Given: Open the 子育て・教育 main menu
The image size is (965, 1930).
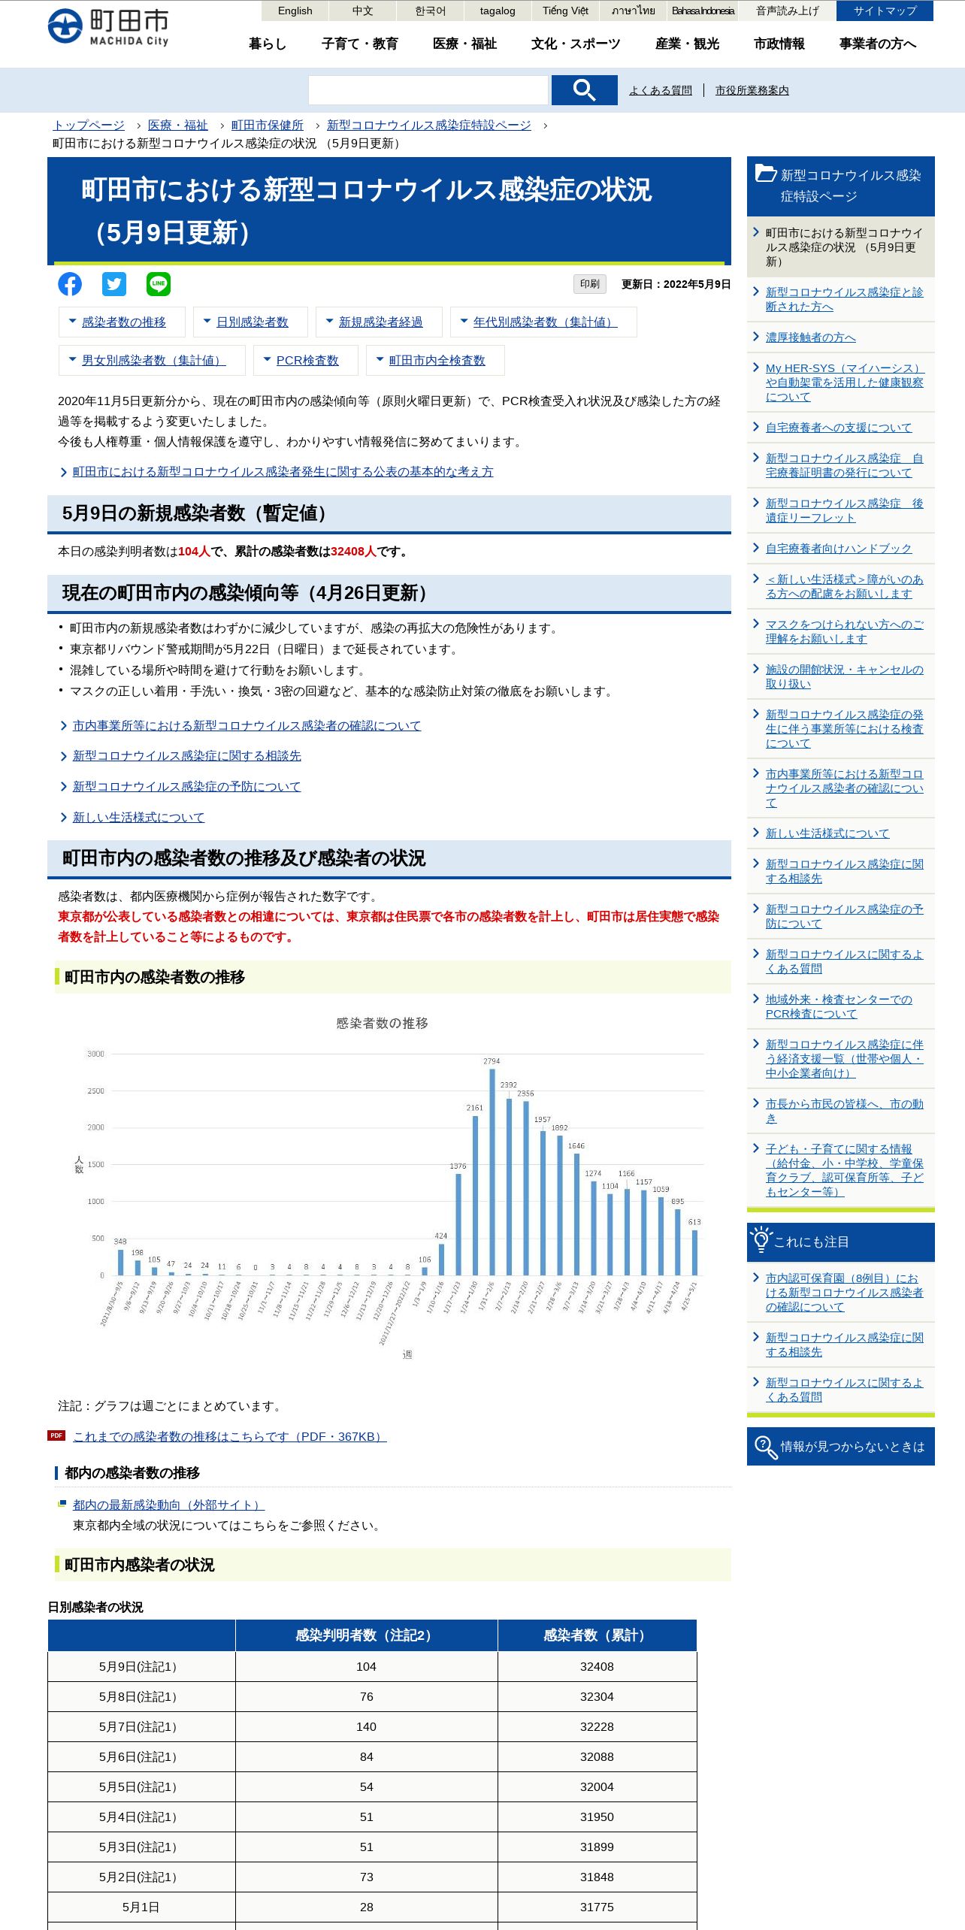Looking at the screenshot, I should pos(359,44).
